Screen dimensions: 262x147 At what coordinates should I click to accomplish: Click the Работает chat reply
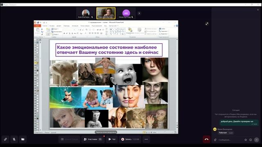pos(226,133)
